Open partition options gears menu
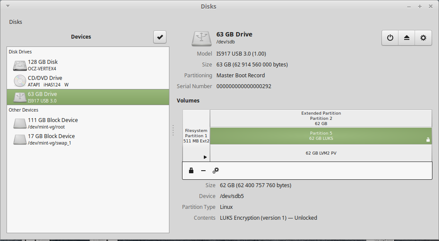The image size is (439, 241). 216,170
